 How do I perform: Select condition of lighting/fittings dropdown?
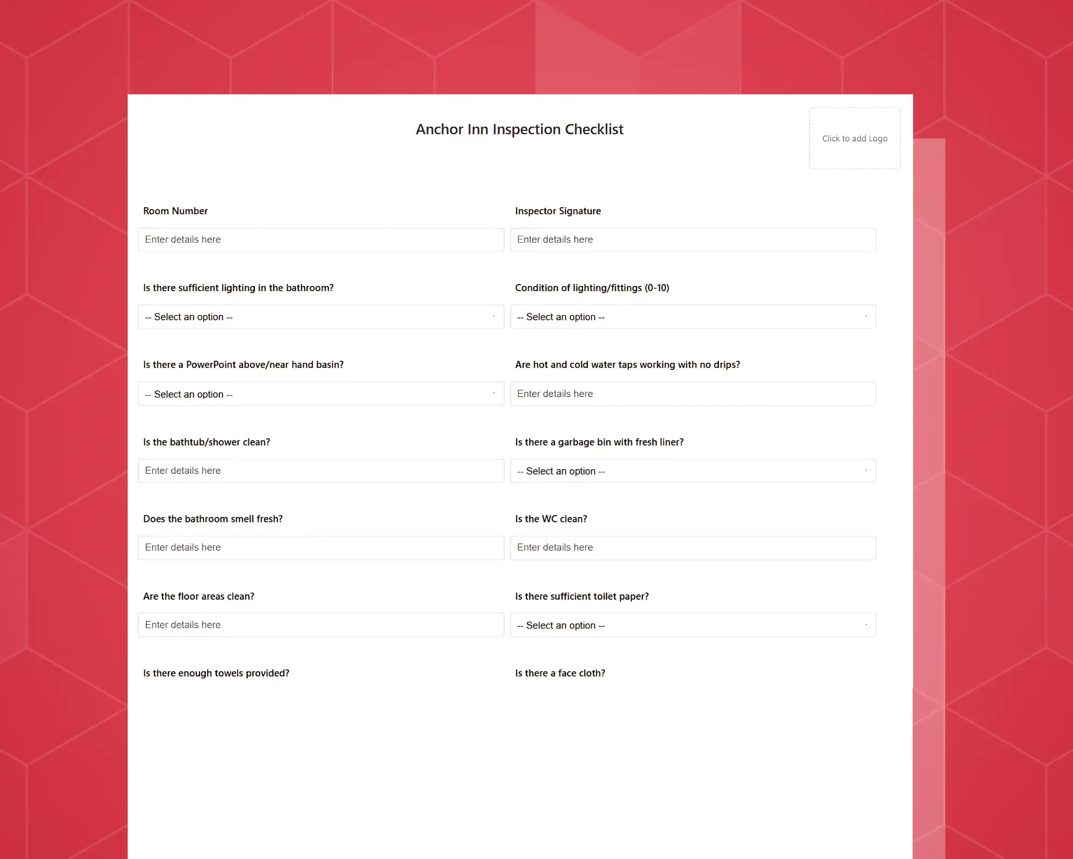point(693,316)
